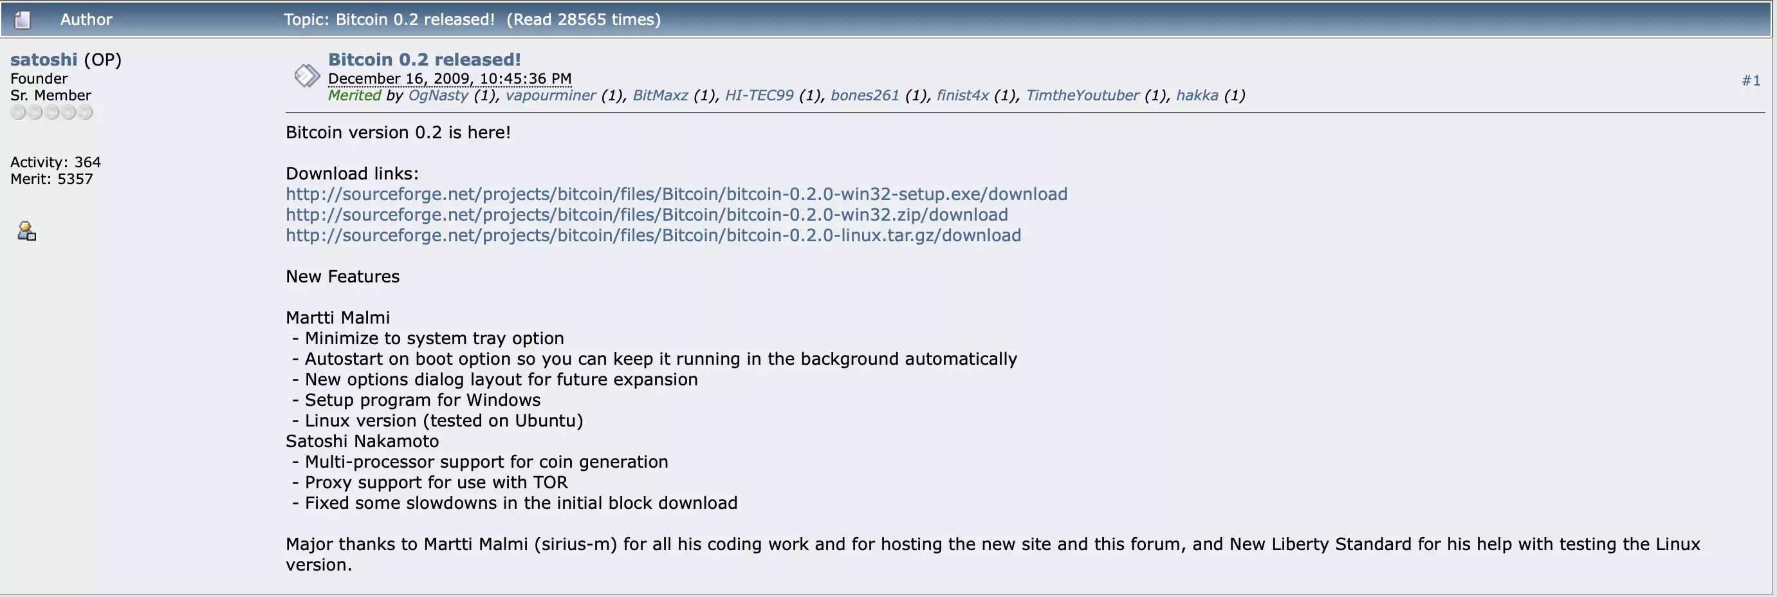The height and width of the screenshot is (597, 1777).
Task: Click 'Linux version (tested on Ubuntu)' line
Action: [x=437, y=421]
